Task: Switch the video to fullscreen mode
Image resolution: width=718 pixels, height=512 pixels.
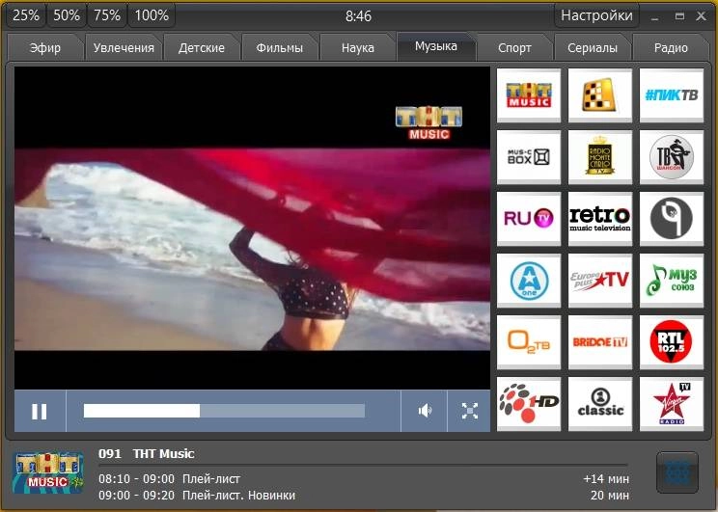Action: point(469,411)
